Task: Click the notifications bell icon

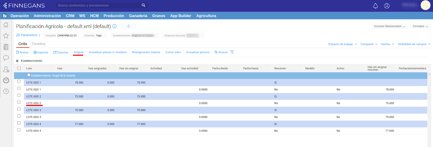Action: pyautogui.click(x=375, y=6)
